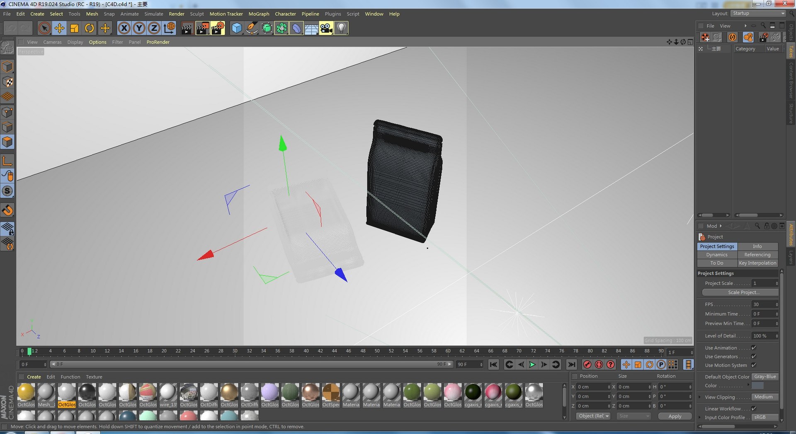Open the Layout Startup dropdown

tap(758, 13)
